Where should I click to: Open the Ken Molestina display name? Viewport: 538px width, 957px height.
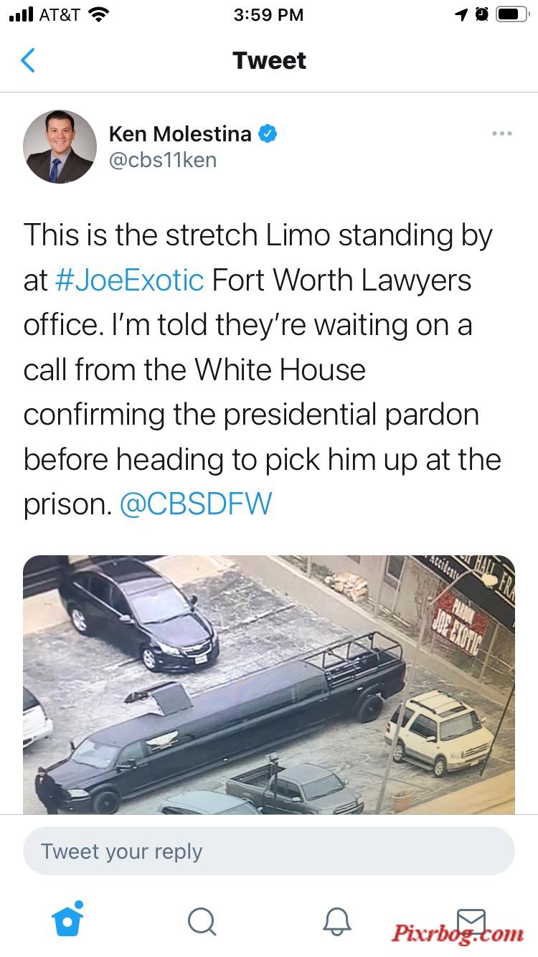pos(180,133)
